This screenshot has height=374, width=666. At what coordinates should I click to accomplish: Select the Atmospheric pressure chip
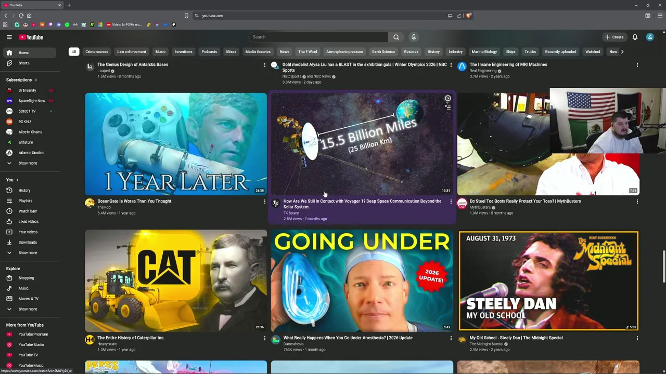344,51
